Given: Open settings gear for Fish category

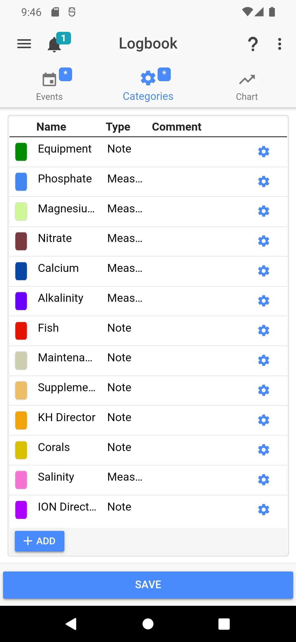Looking at the screenshot, I should pyautogui.click(x=264, y=331).
